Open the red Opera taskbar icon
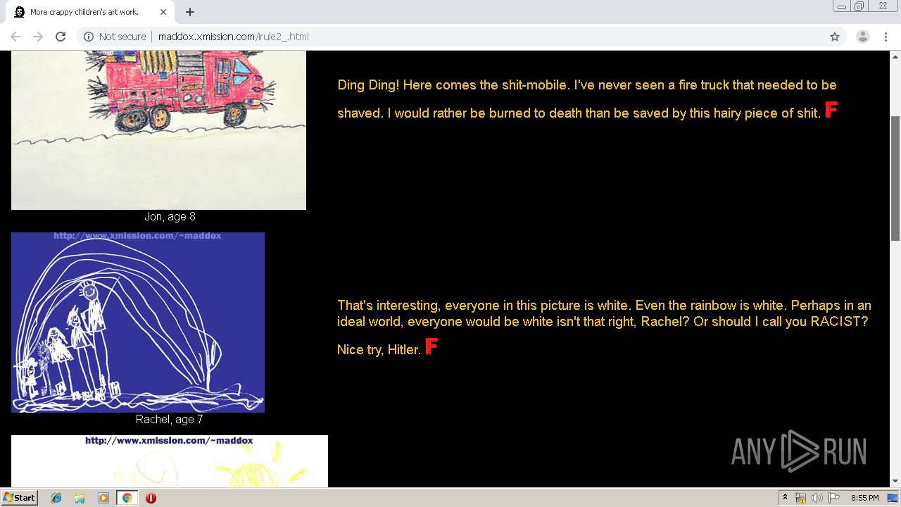This screenshot has width=901, height=507. [x=151, y=498]
